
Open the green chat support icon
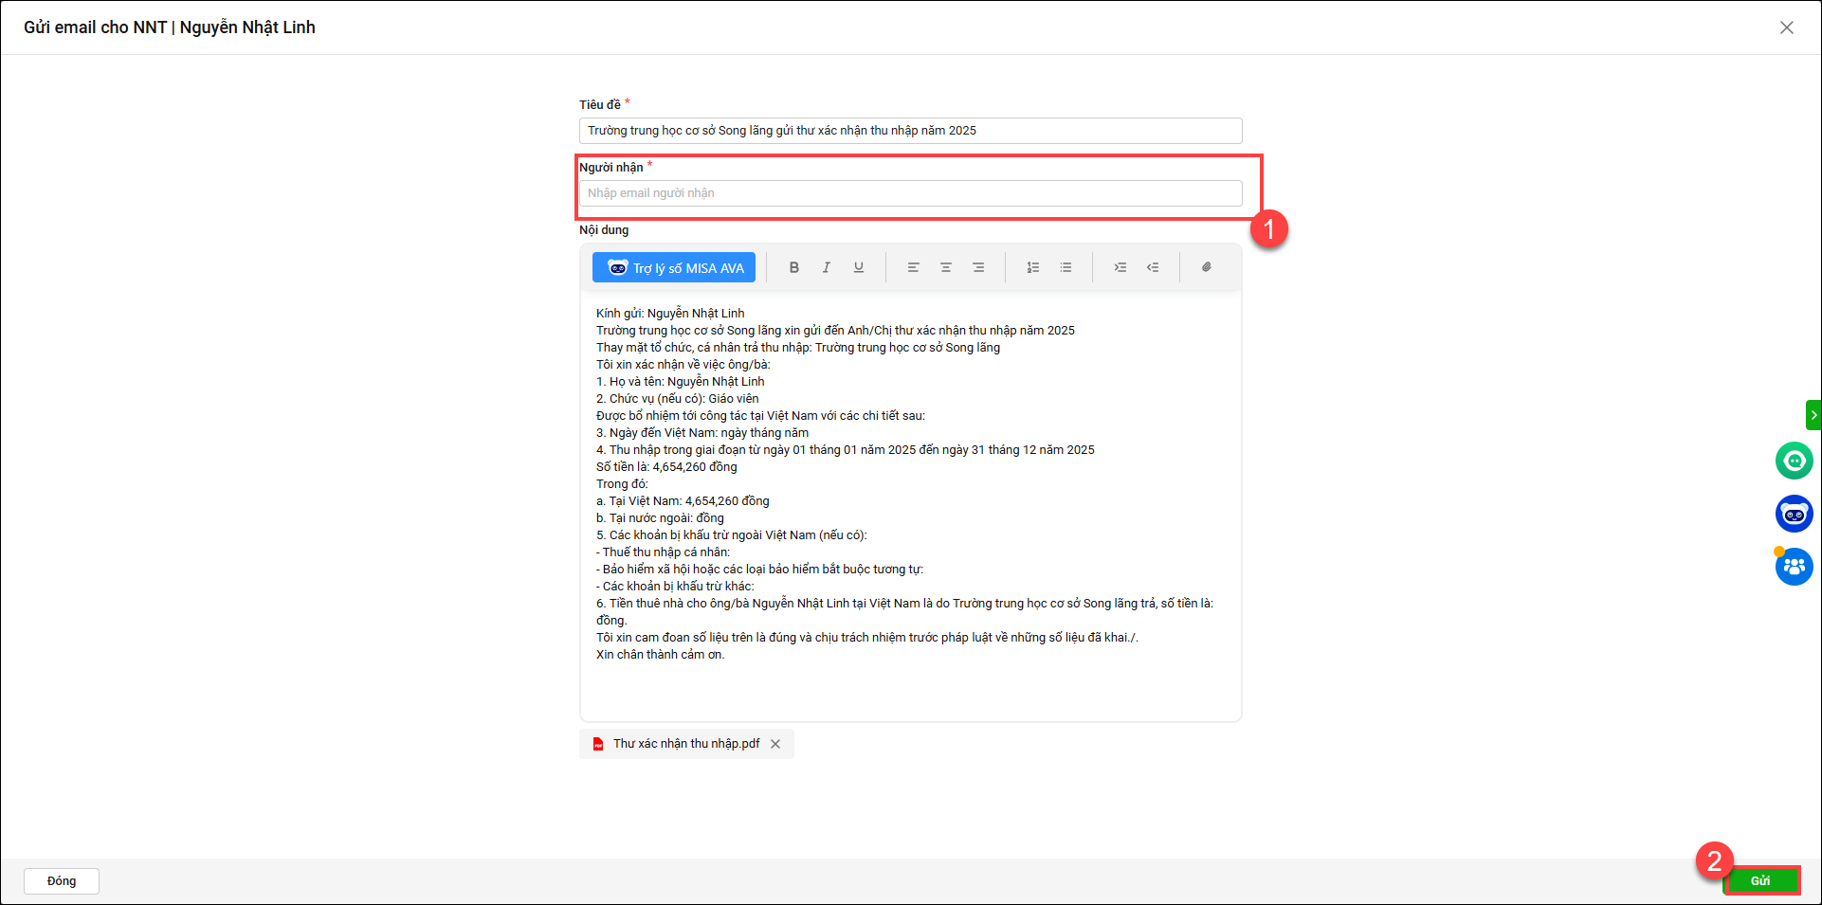(x=1794, y=461)
